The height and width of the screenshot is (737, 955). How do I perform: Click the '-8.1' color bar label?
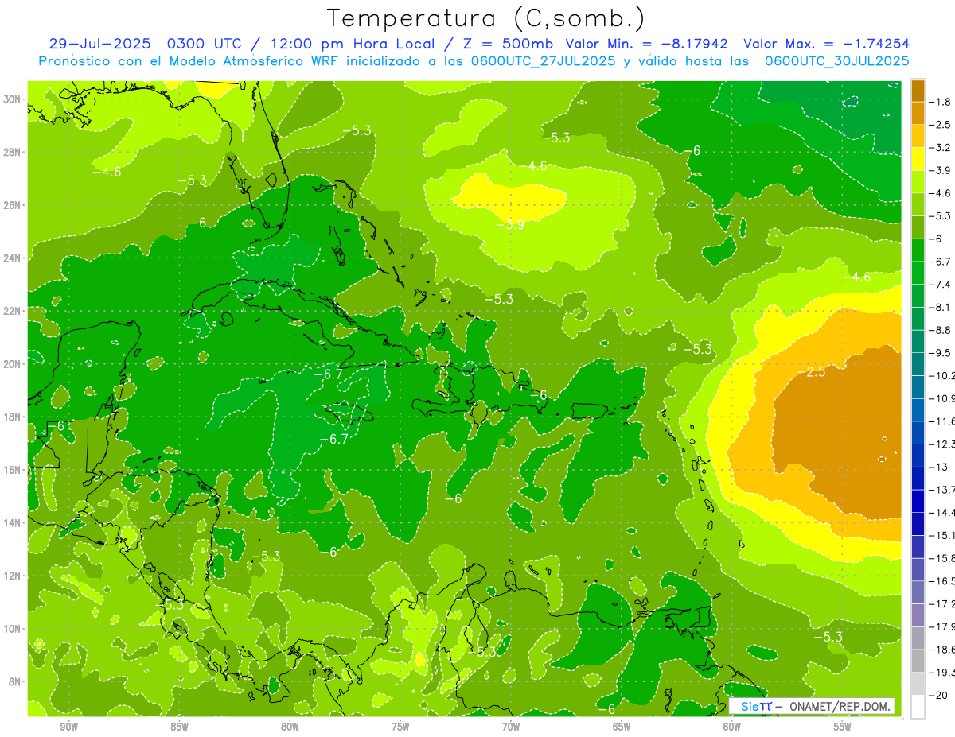coord(941,307)
